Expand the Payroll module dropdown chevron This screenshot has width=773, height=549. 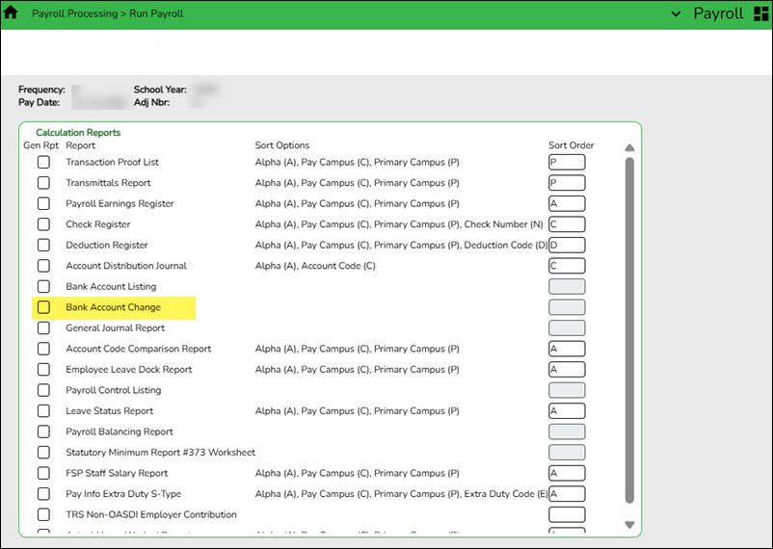675,14
